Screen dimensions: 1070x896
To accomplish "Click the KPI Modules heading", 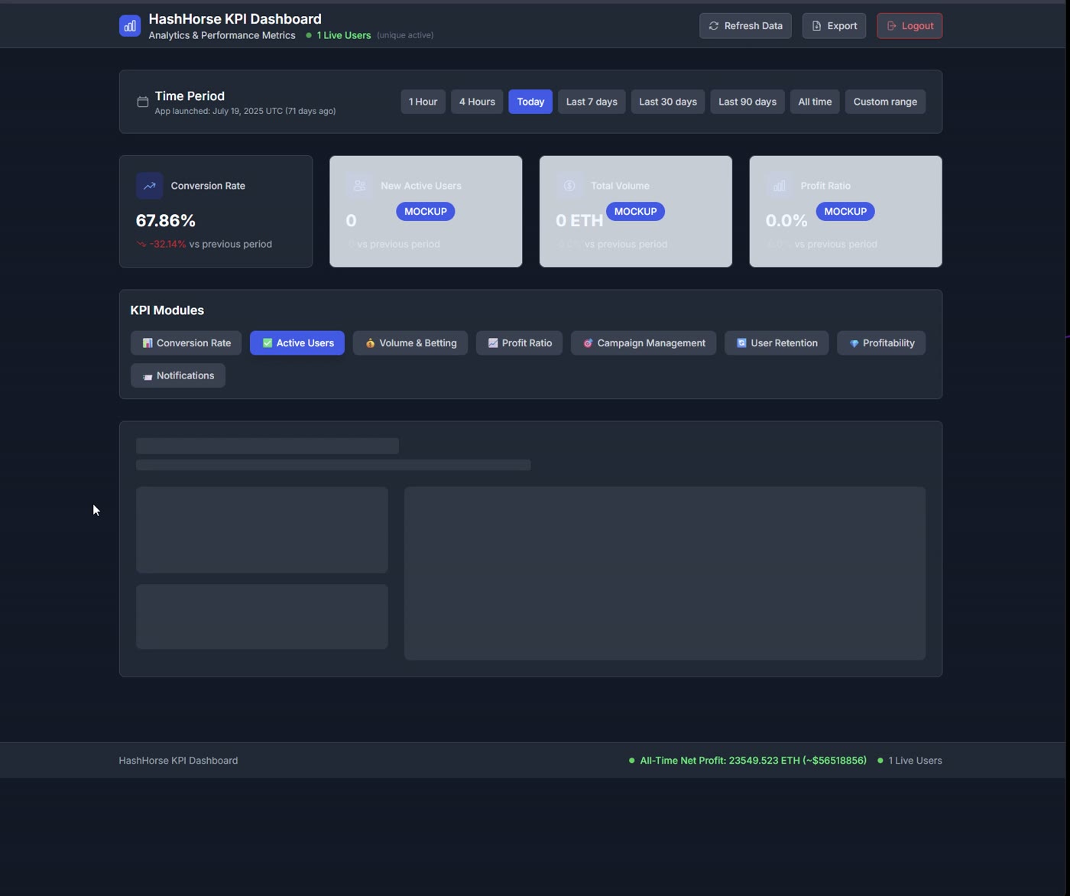I will tap(167, 310).
